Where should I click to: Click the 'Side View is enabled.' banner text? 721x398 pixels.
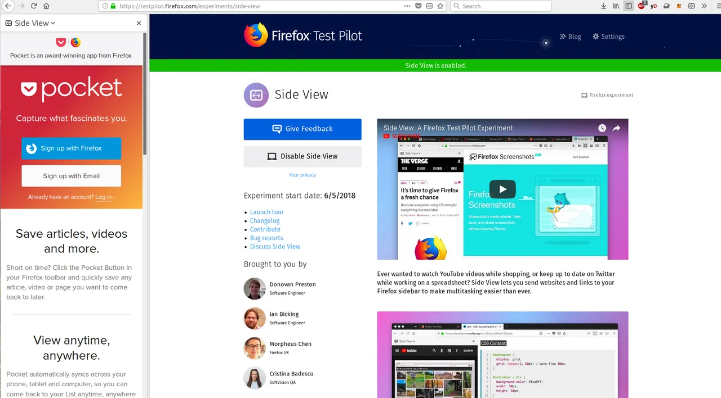(435, 66)
